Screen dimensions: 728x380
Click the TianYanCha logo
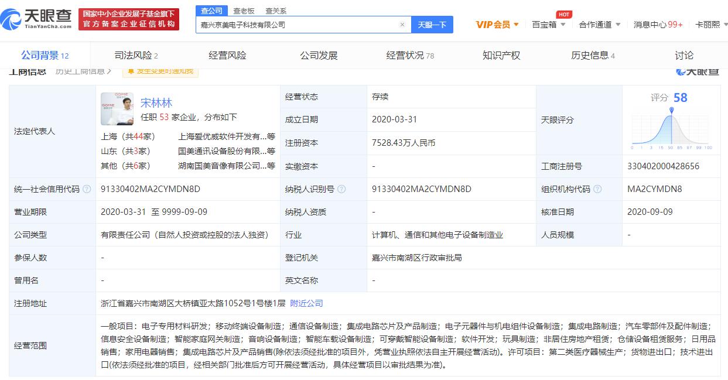[x=37, y=19]
